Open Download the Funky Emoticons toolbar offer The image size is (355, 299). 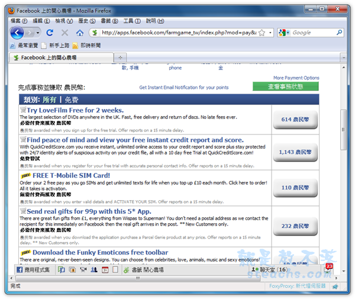coord(101,252)
